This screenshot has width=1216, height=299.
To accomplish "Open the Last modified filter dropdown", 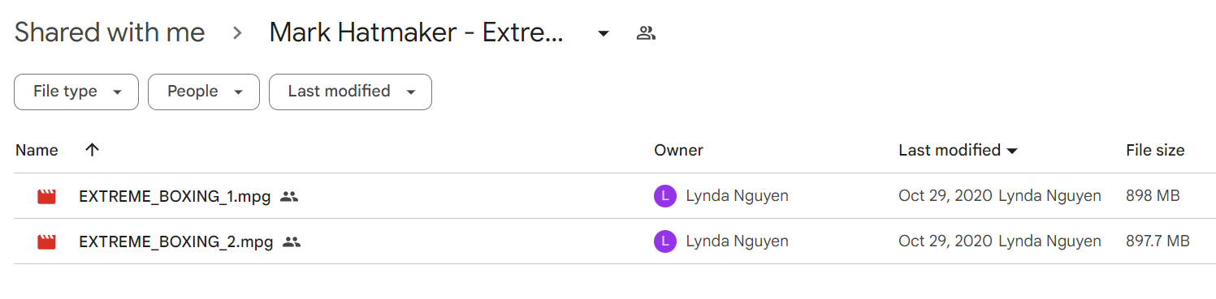I will click(x=350, y=92).
